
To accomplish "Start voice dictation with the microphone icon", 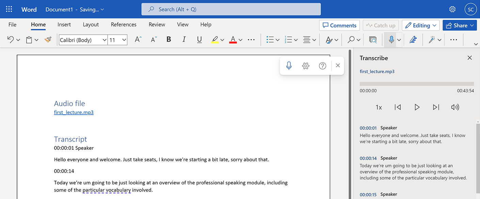I will (391, 40).
